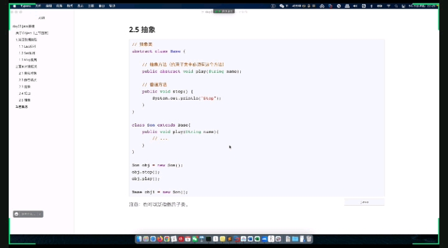Jump to 1.3 Map系列 outline entry
Screen dimensions: 448x248
(x=28, y=60)
